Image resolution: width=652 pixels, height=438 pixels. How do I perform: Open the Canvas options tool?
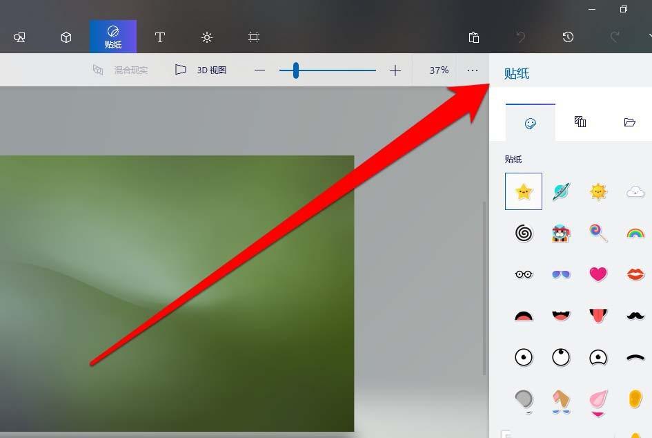pos(254,37)
